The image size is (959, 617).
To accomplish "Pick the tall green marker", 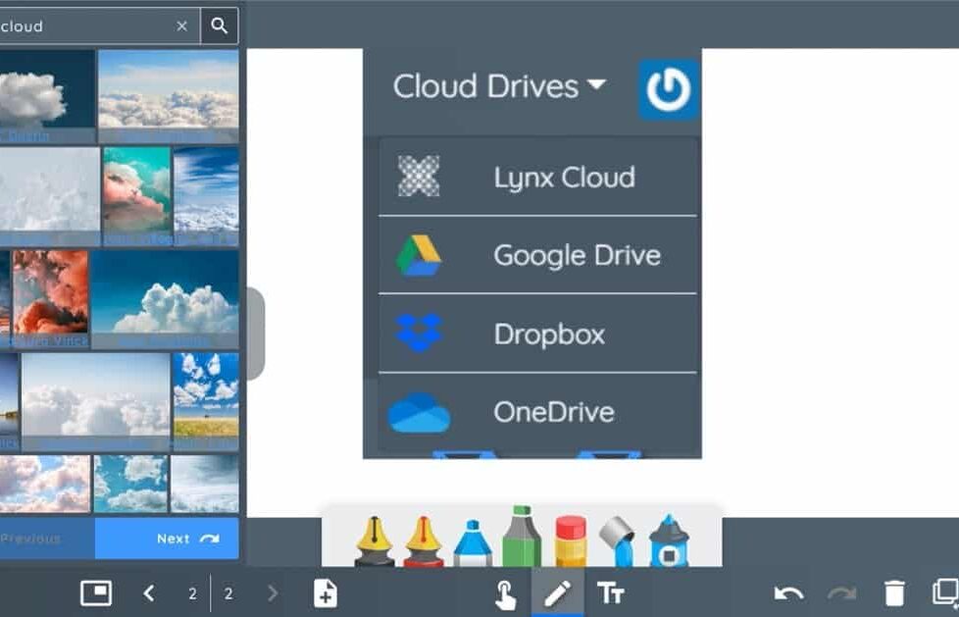I will click(x=522, y=537).
